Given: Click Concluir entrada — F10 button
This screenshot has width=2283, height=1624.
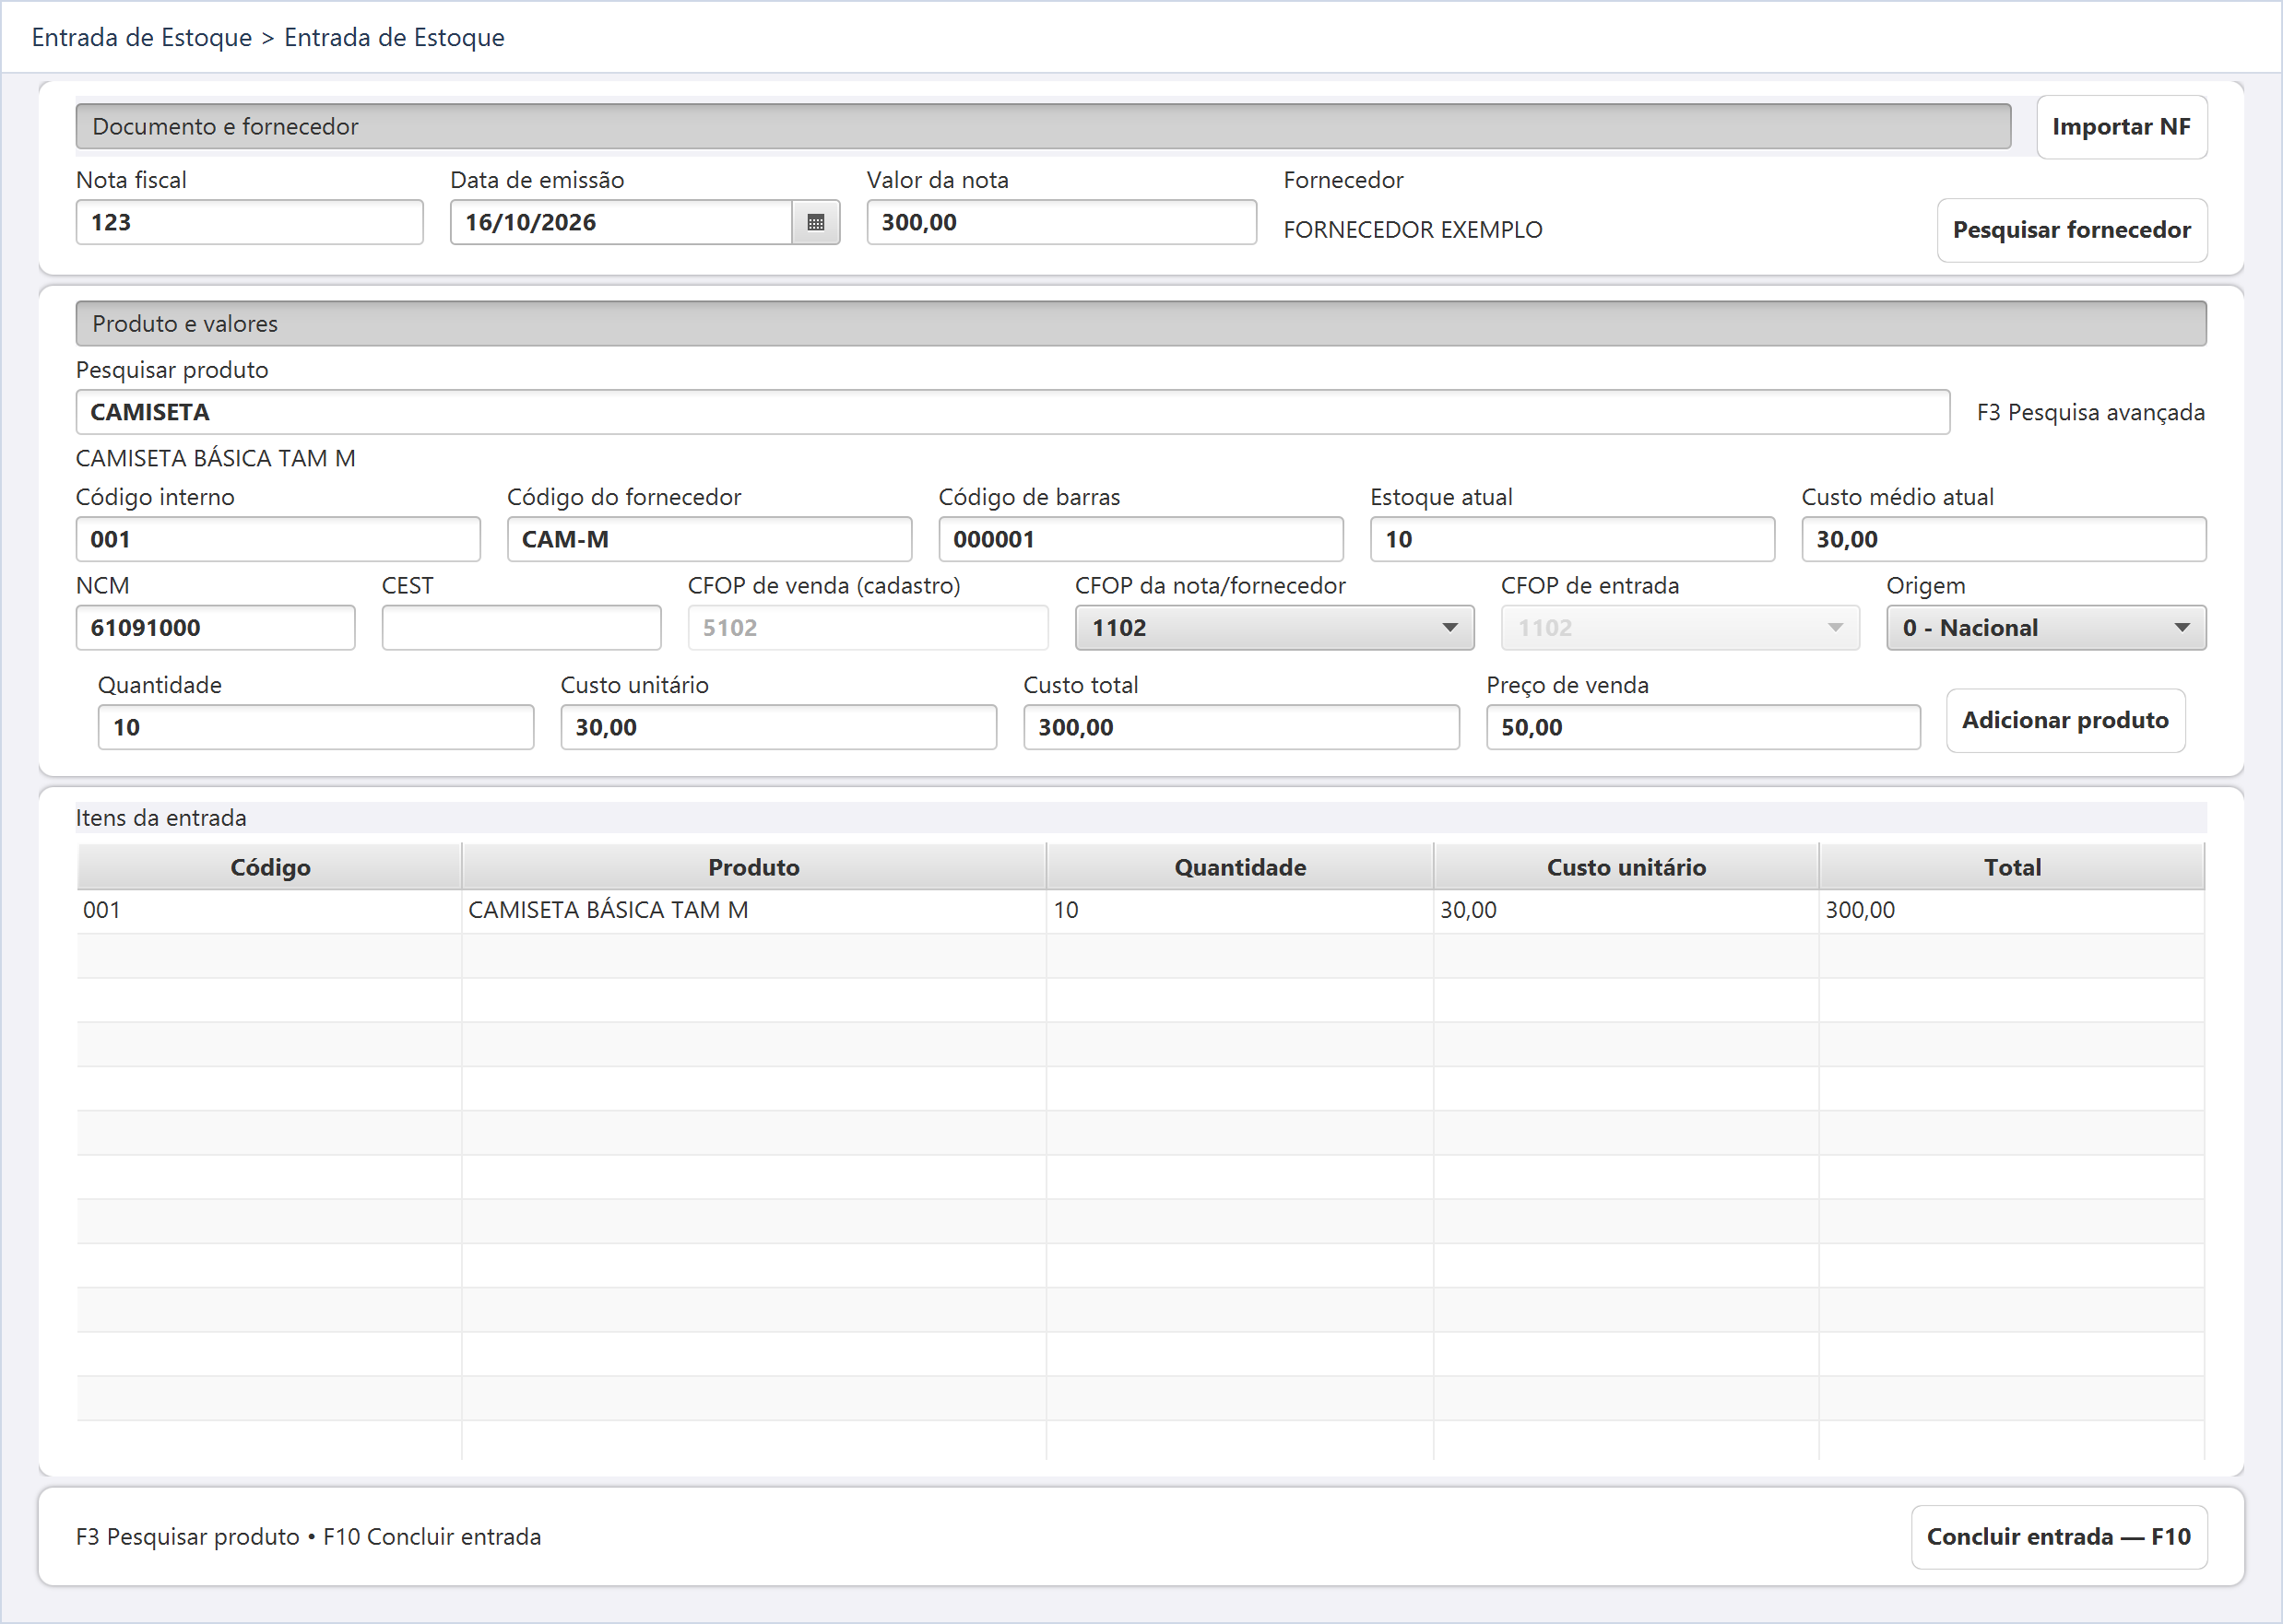Looking at the screenshot, I should 2058,1536.
